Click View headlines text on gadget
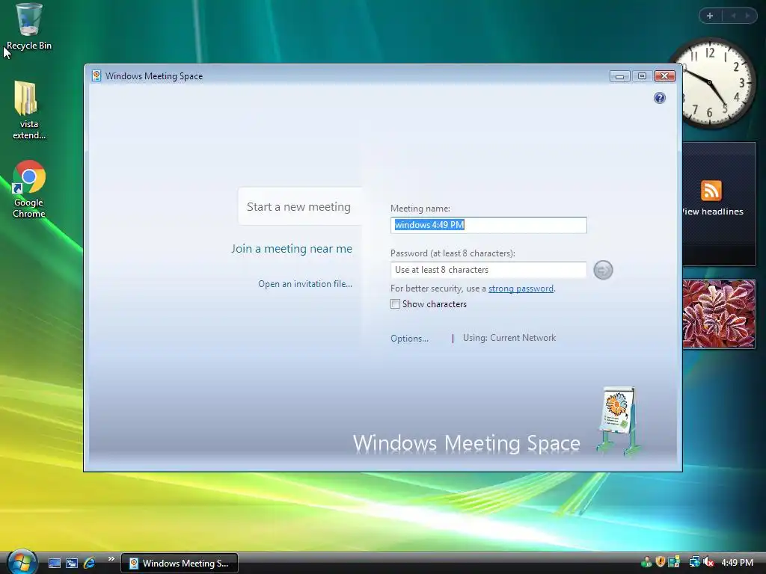Viewport: 766px width, 574px height. (712, 212)
